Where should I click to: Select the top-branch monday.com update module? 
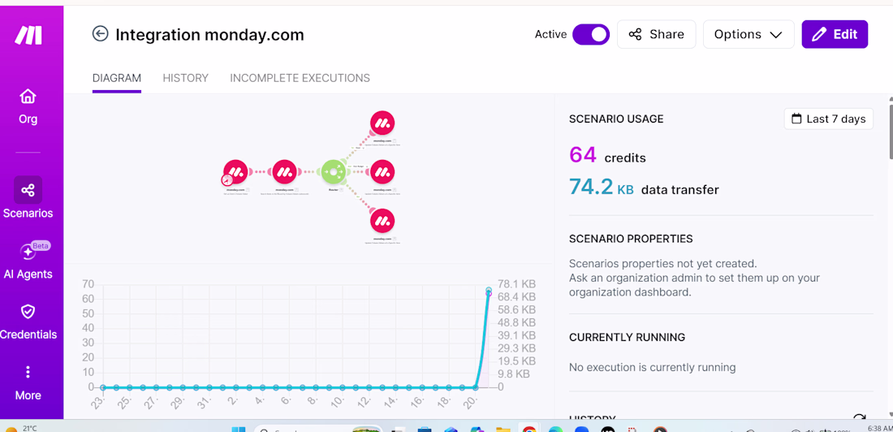(382, 123)
